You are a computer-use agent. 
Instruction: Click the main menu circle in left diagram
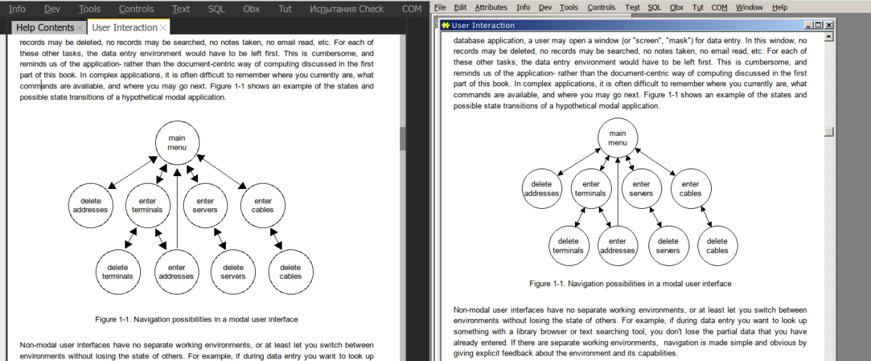click(x=176, y=143)
